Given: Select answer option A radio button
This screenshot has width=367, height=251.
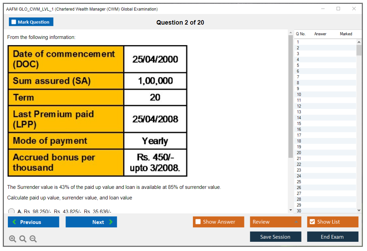Looking at the screenshot, I should (12, 211).
